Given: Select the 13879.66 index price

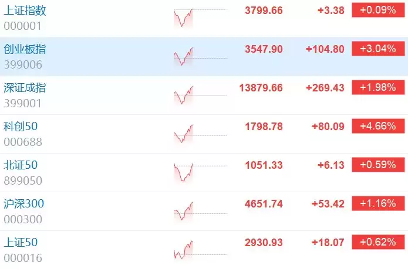Looking at the screenshot, I should coord(261,88).
